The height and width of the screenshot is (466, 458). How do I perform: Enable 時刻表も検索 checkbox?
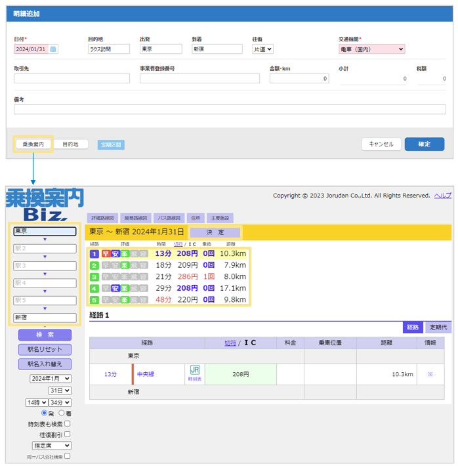click(67, 424)
